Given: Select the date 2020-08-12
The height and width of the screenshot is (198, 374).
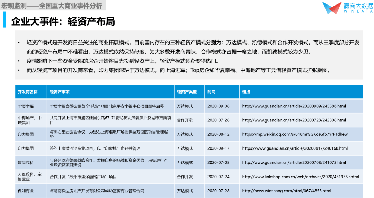Looking at the screenshot, I should [x=218, y=134].
